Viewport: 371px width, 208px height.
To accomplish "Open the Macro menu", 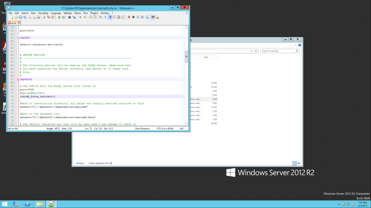I will [x=78, y=13].
